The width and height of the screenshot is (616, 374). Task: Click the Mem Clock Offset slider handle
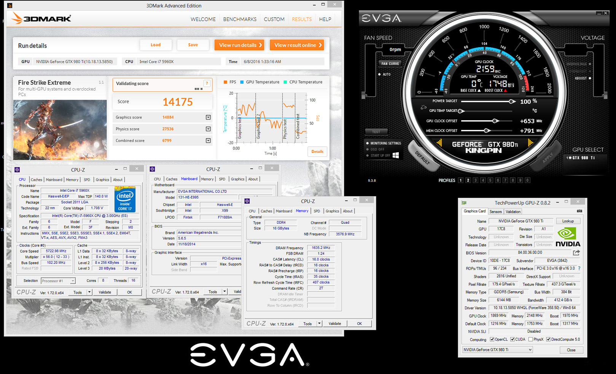(486, 131)
